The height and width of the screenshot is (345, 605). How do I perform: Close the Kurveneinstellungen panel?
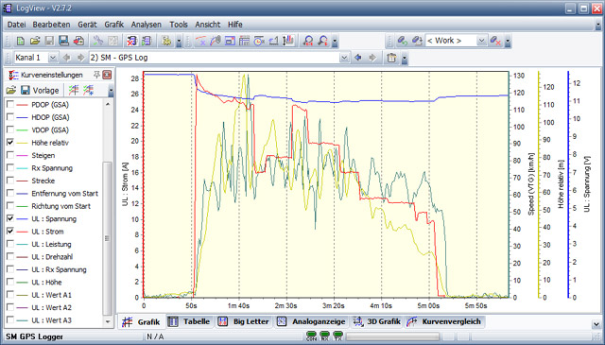click(x=107, y=75)
